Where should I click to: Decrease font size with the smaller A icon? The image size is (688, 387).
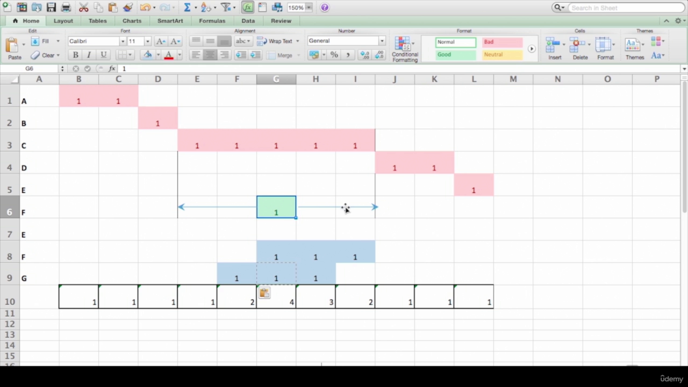coord(175,41)
